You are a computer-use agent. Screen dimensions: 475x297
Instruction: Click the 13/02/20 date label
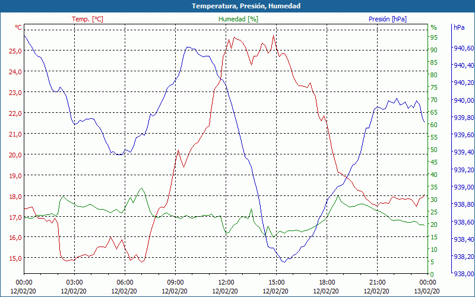pos(427,292)
